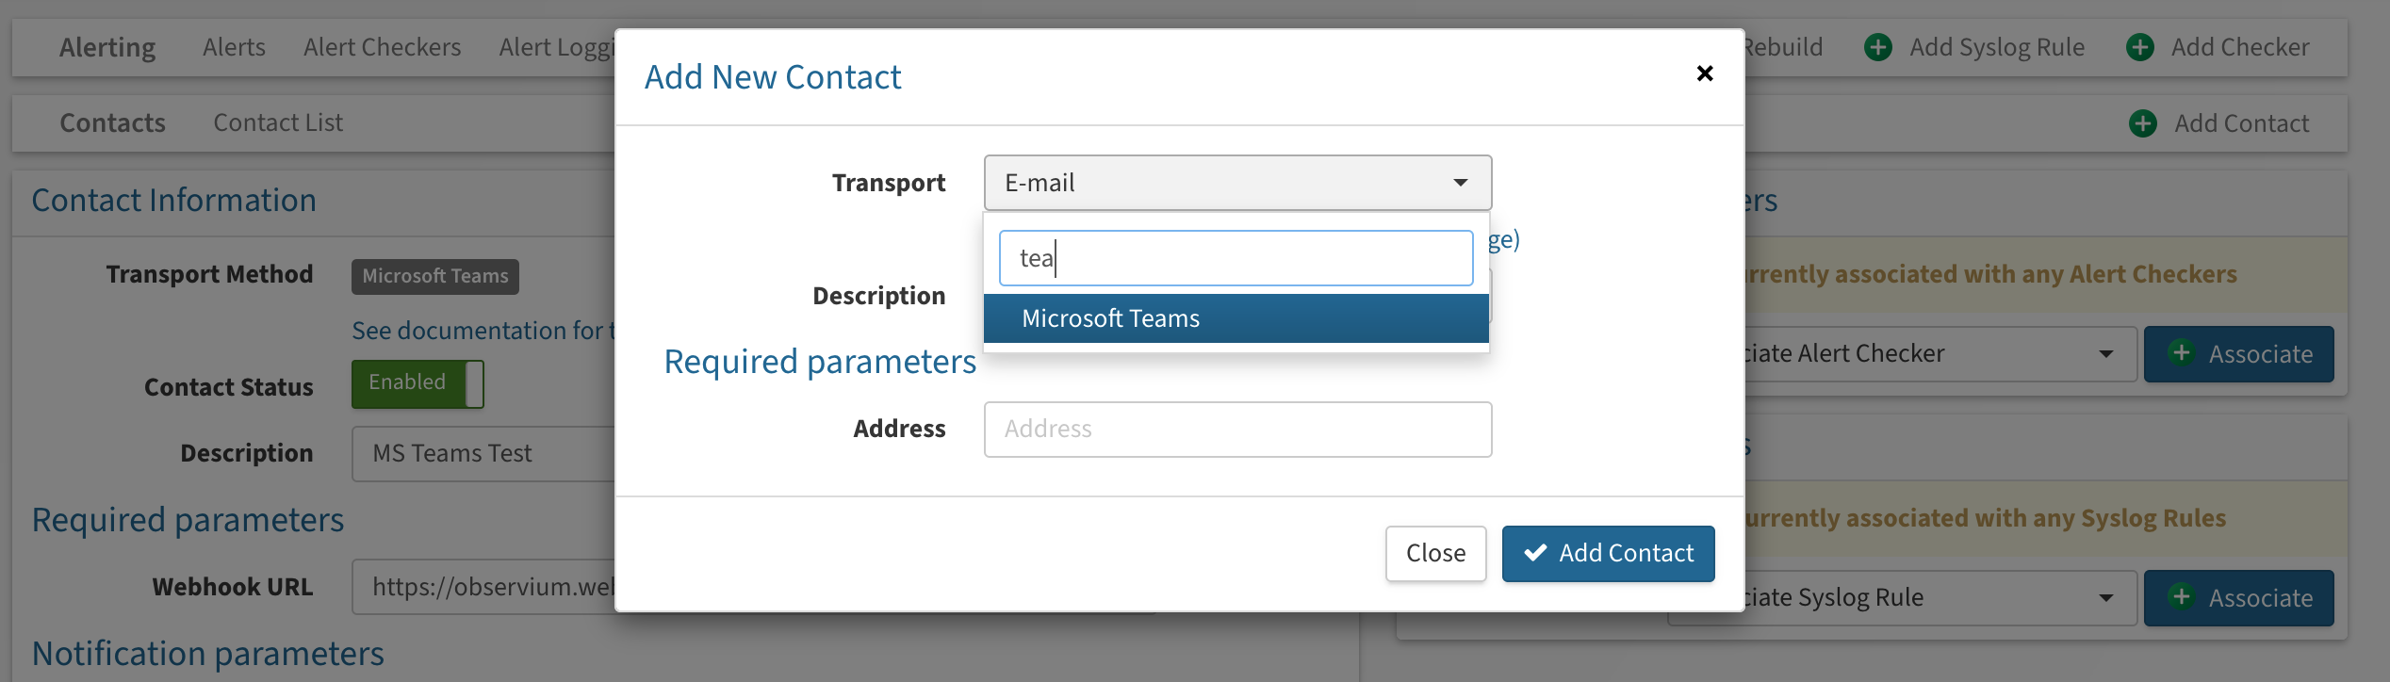This screenshot has width=2390, height=682.
Task: Click the plus icon beside Add Checker
Action: pyautogui.click(x=2140, y=47)
